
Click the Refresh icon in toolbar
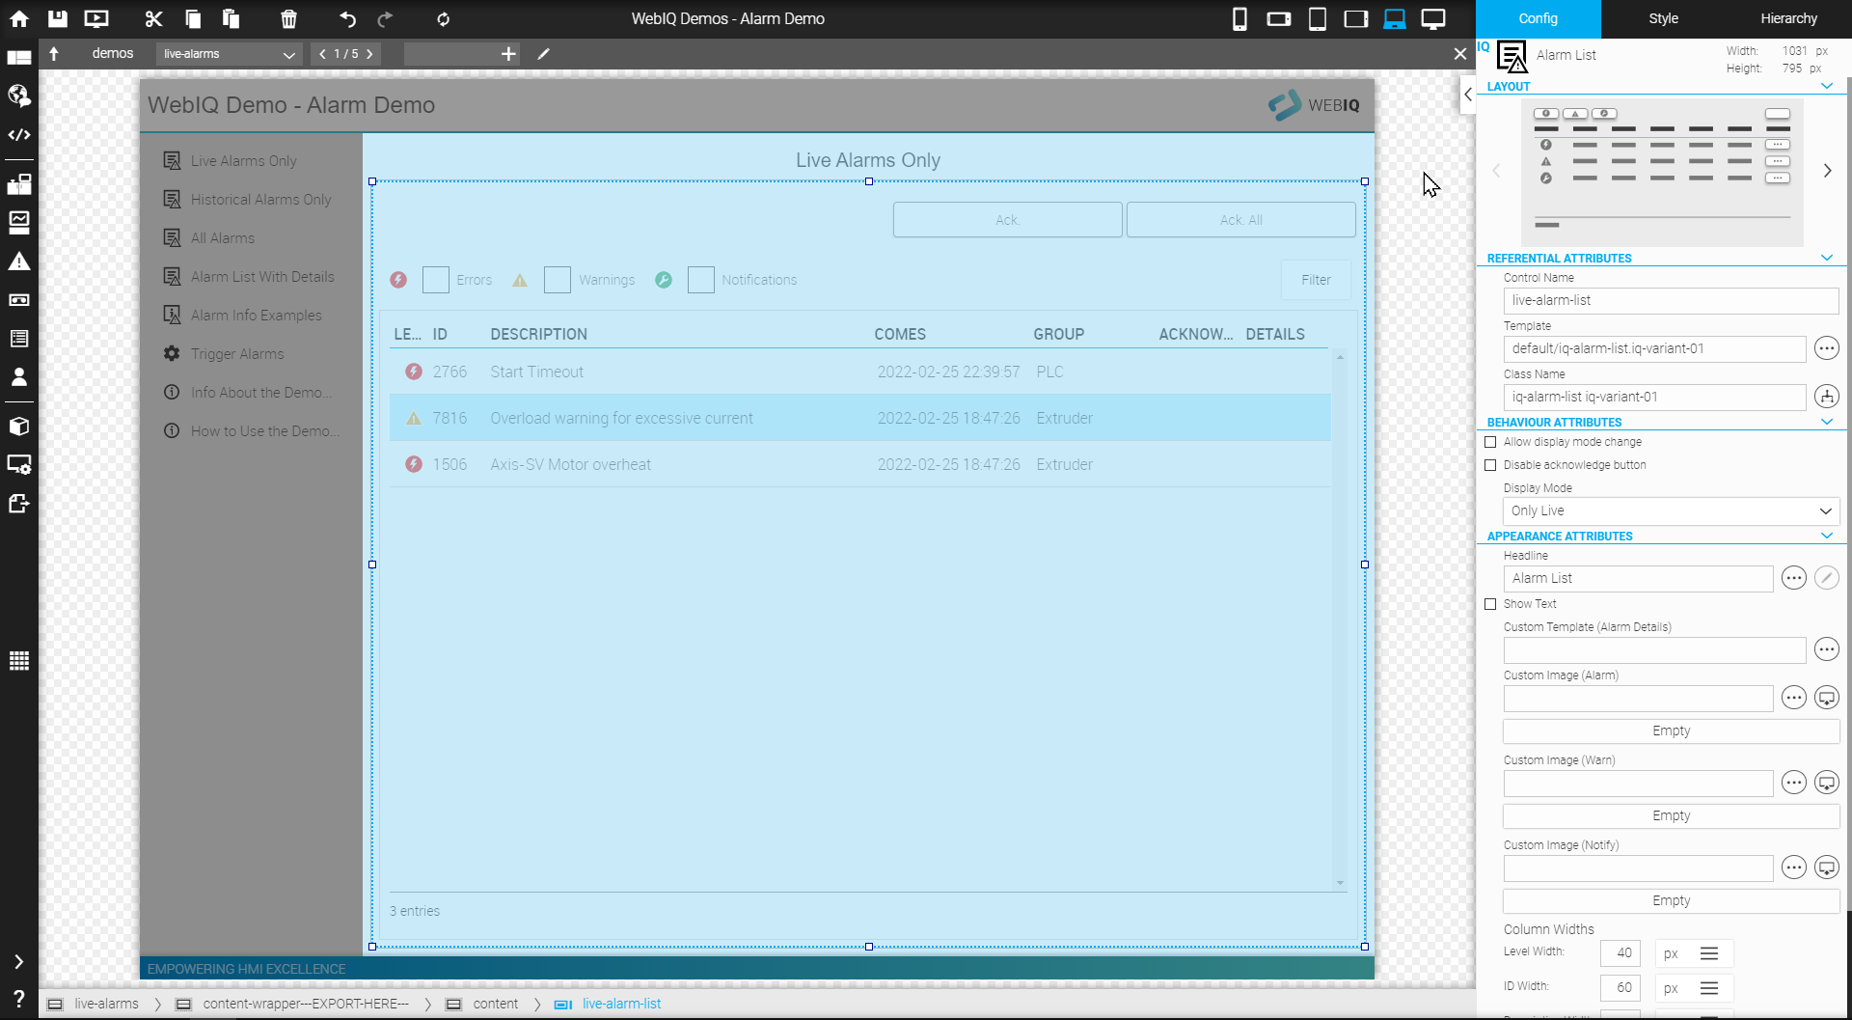pyautogui.click(x=443, y=18)
